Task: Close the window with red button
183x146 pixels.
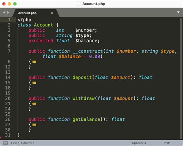Action: pos(4,4)
